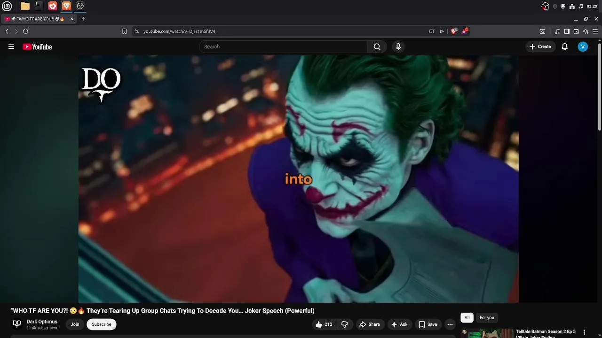The image size is (602, 338).
Task: Go forward in browser history
Action: tap(16, 31)
